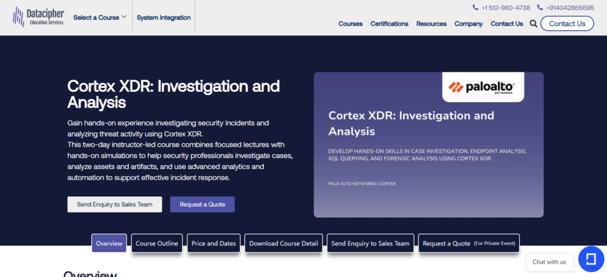
Task: Click purple Request a Quote button
Action: [x=202, y=204]
